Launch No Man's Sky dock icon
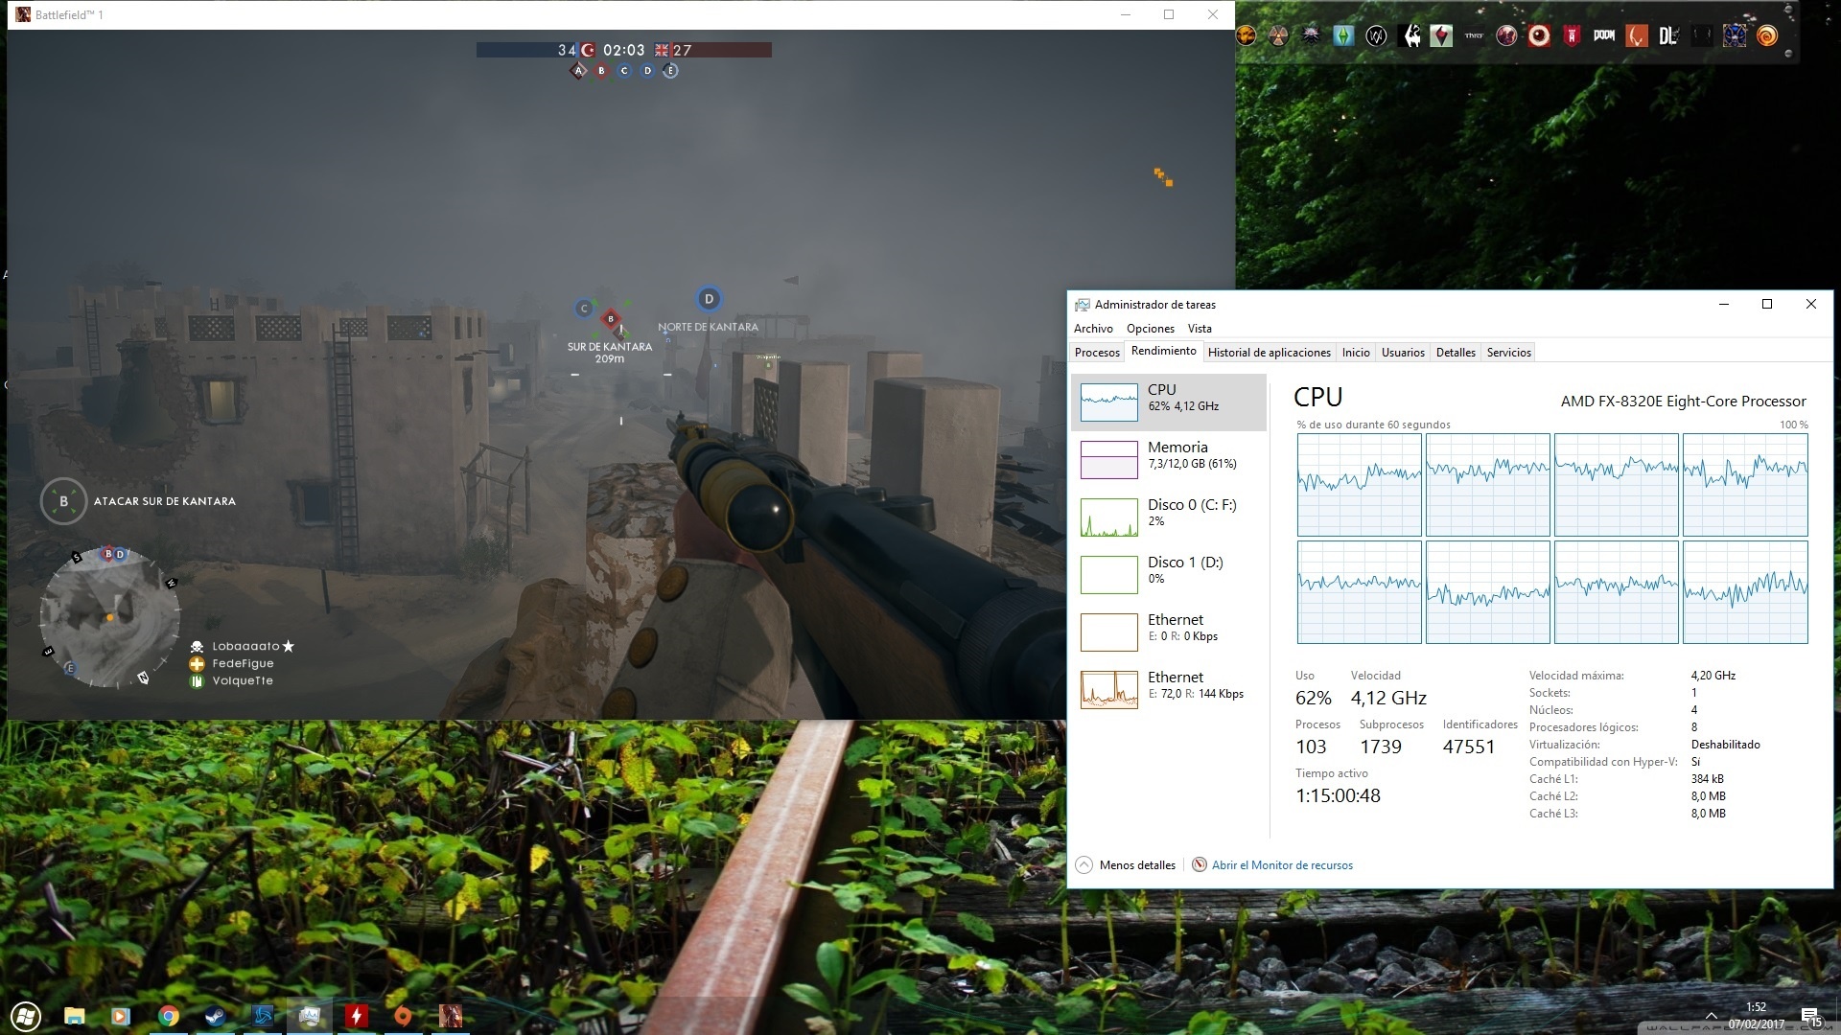1841x1035 pixels. click(1441, 35)
